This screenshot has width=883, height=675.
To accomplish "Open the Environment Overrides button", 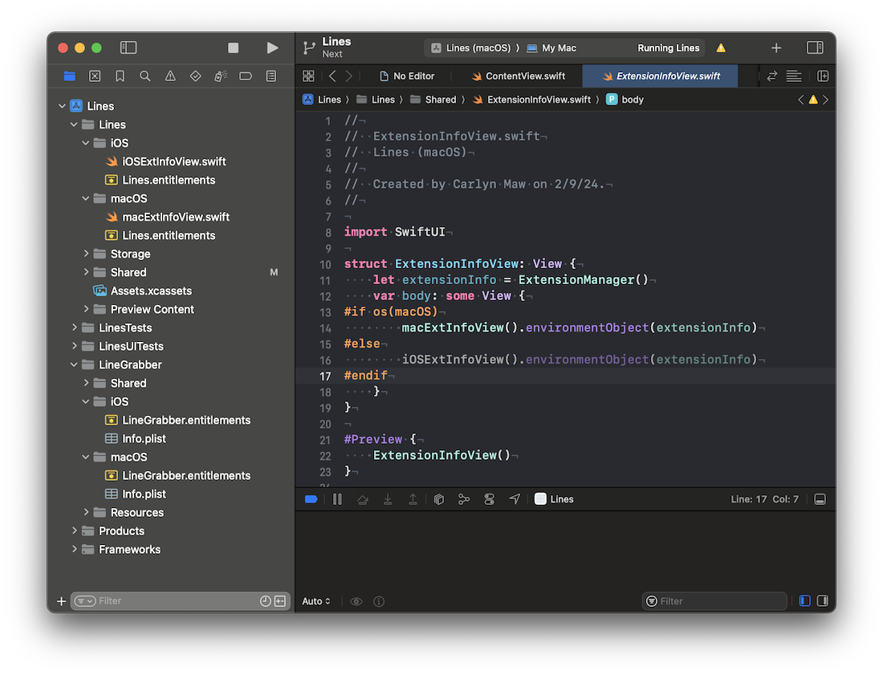I will pyautogui.click(x=489, y=499).
